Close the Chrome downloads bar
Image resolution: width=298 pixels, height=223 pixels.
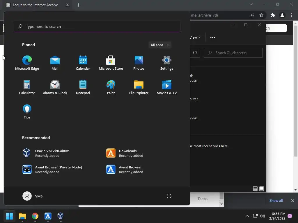tap(293, 200)
